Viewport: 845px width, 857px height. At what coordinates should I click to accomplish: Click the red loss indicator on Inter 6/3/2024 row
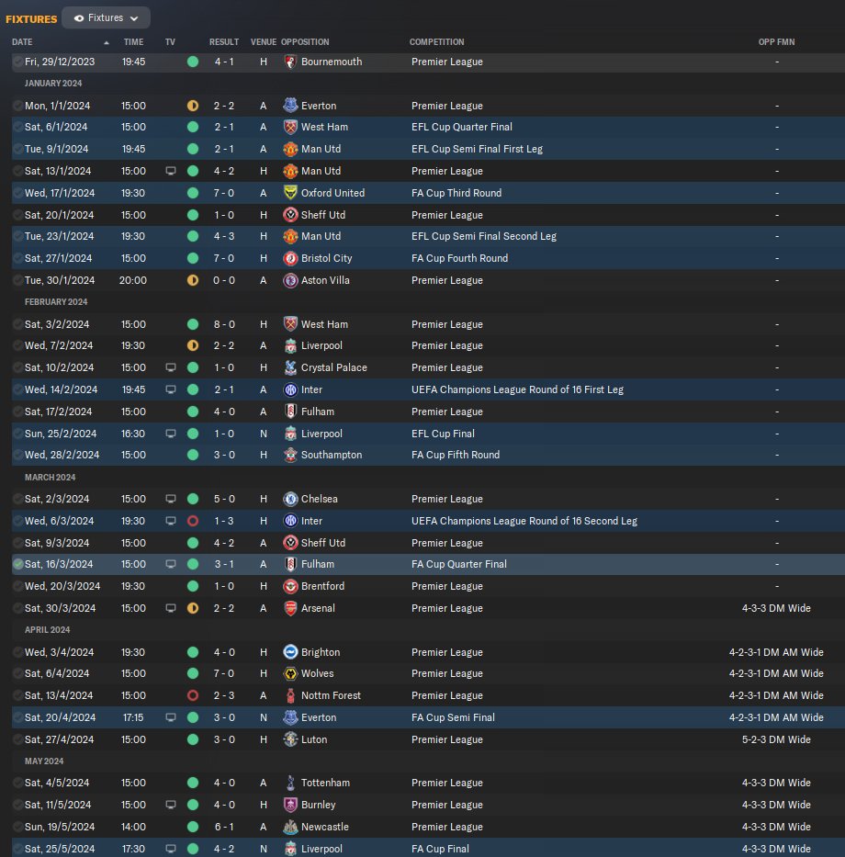point(193,521)
